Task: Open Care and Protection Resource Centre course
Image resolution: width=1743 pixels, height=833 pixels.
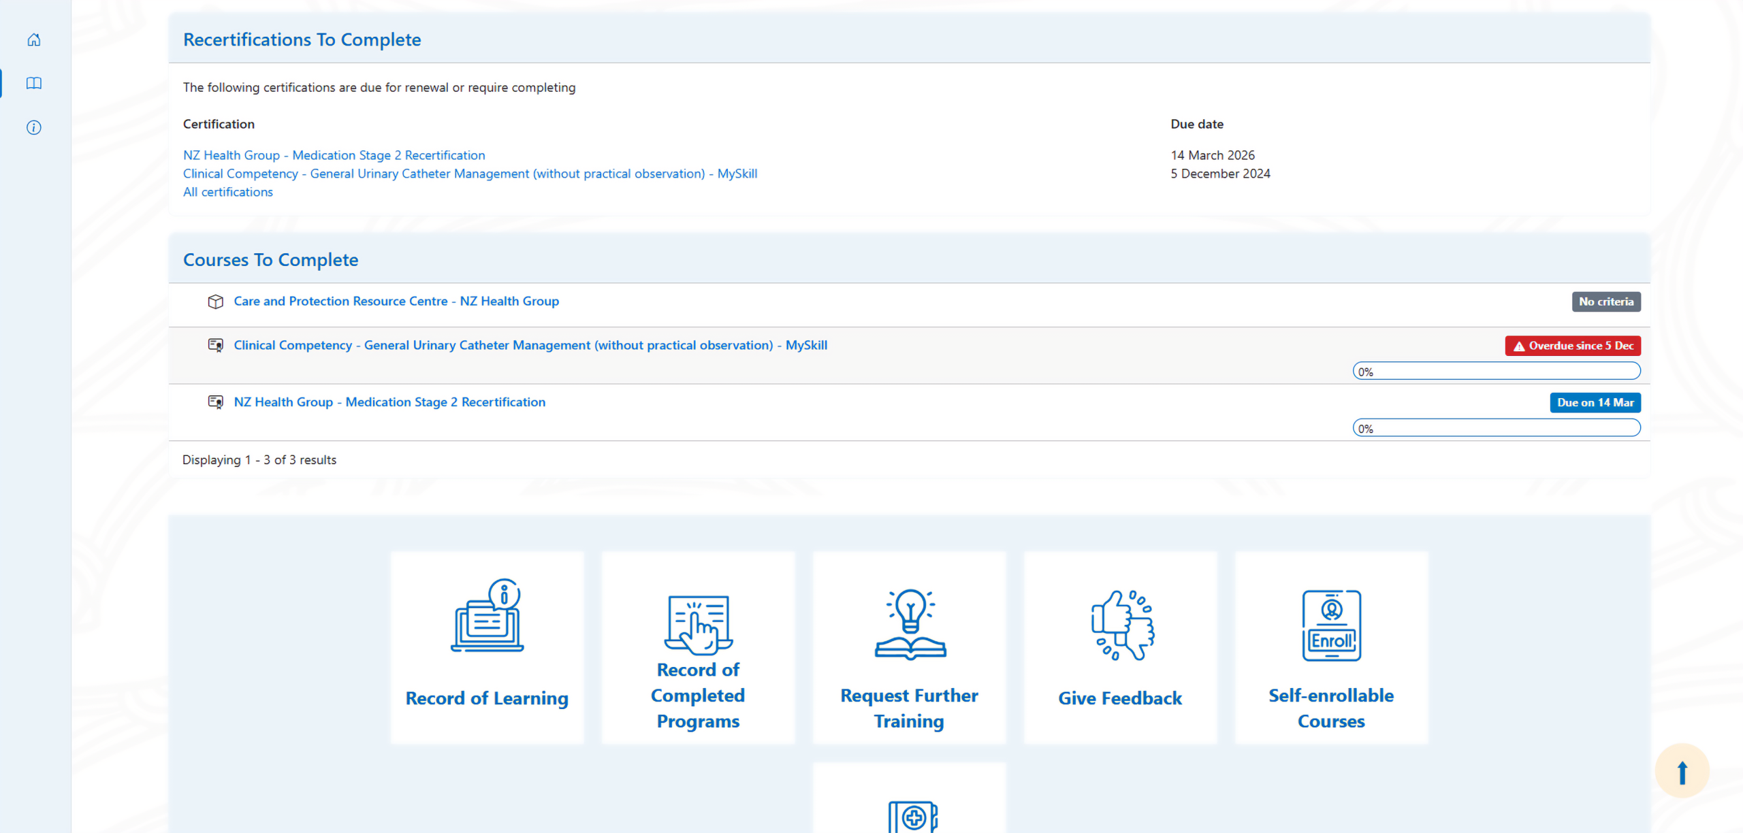Action: [x=396, y=301]
